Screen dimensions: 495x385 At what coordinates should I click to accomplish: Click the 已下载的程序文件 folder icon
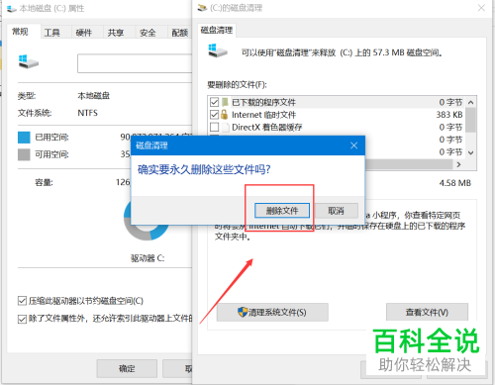(x=225, y=102)
